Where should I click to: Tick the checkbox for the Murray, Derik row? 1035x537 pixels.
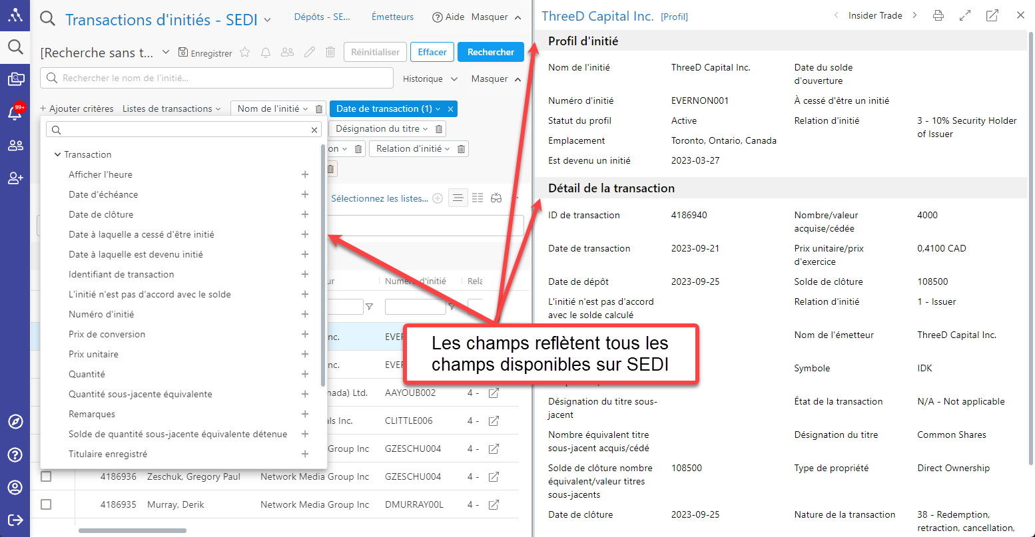point(46,504)
